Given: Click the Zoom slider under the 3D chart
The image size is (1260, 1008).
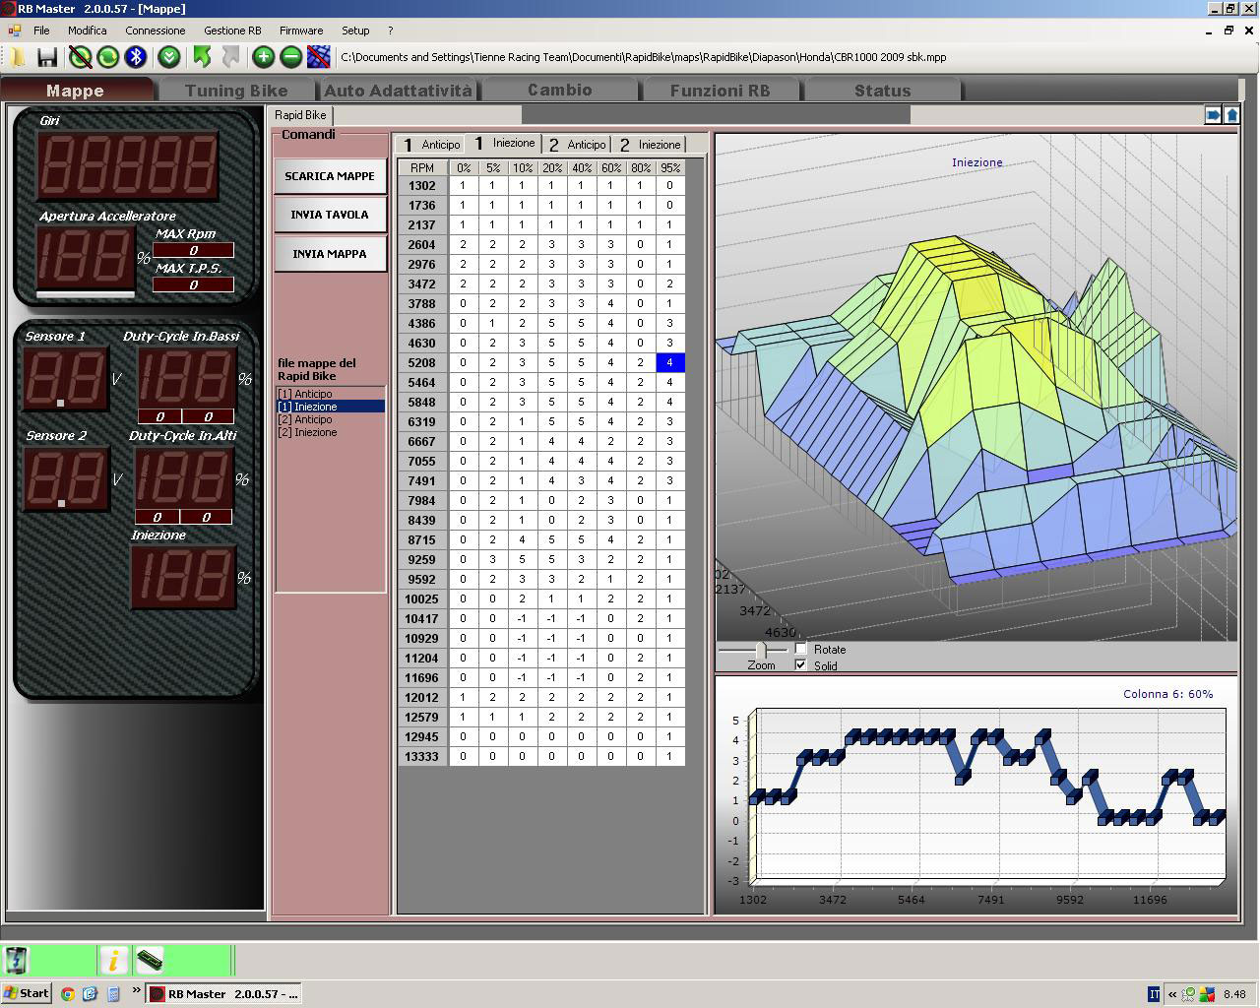Looking at the screenshot, I should pos(760,650).
